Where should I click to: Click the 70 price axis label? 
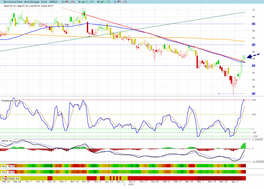(x=253, y=10)
